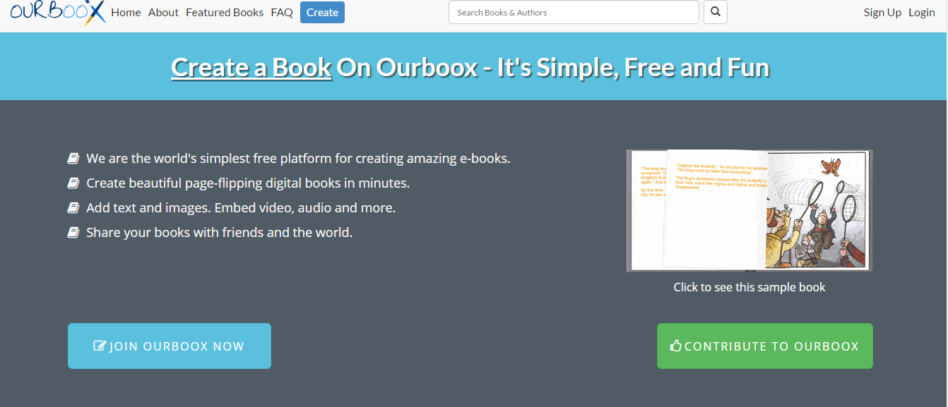This screenshot has height=407, width=948.
Task: Go to the Home page
Action: pyautogui.click(x=126, y=13)
